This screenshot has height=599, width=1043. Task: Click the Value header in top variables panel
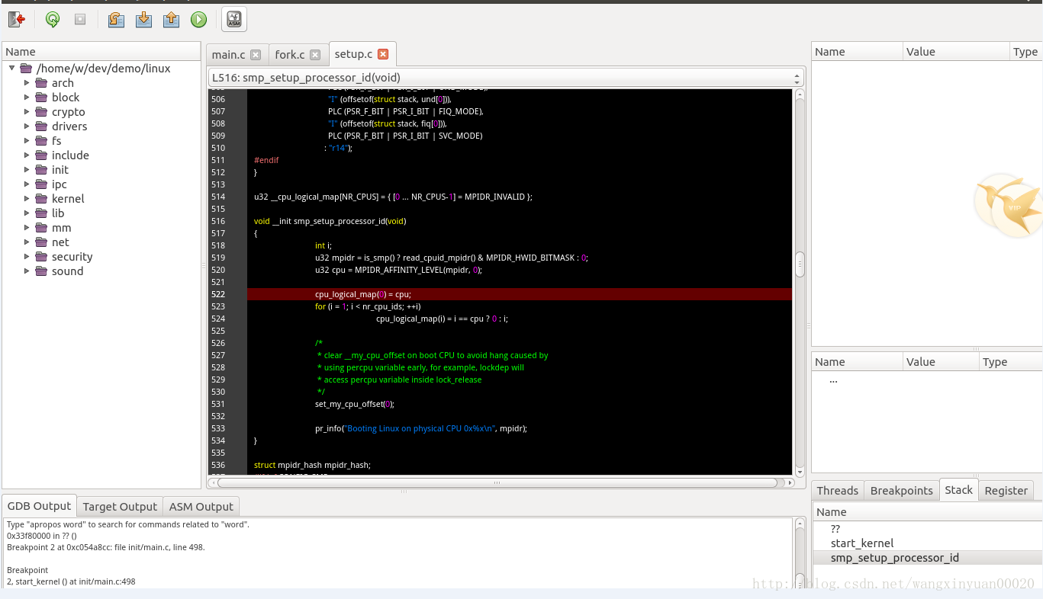(x=955, y=52)
